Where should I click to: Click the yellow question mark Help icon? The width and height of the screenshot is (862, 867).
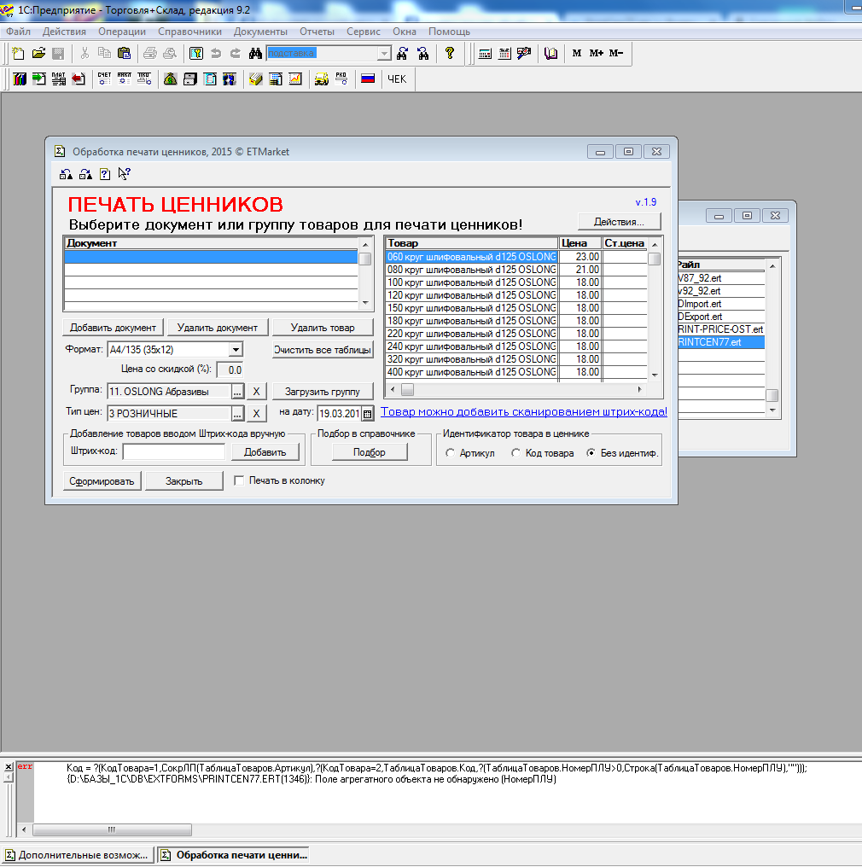click(450, 53)
